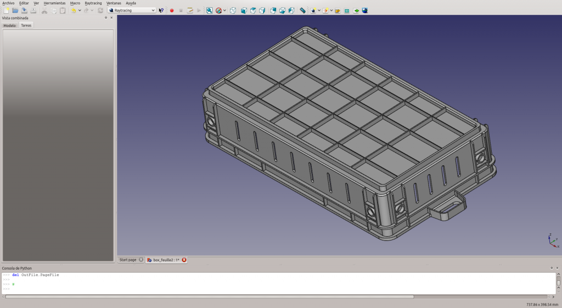Expand the LuxRender project dropdown arrow
The width and height of the screenshot is (562, 308).
pos(331,10)
